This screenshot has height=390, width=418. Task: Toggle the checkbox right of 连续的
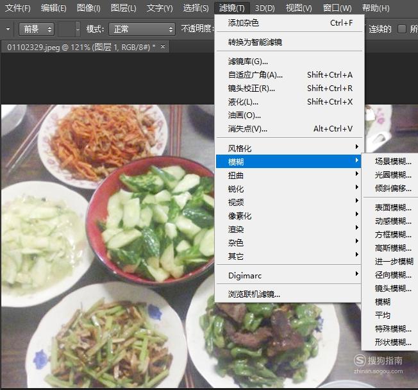(402, 29)
